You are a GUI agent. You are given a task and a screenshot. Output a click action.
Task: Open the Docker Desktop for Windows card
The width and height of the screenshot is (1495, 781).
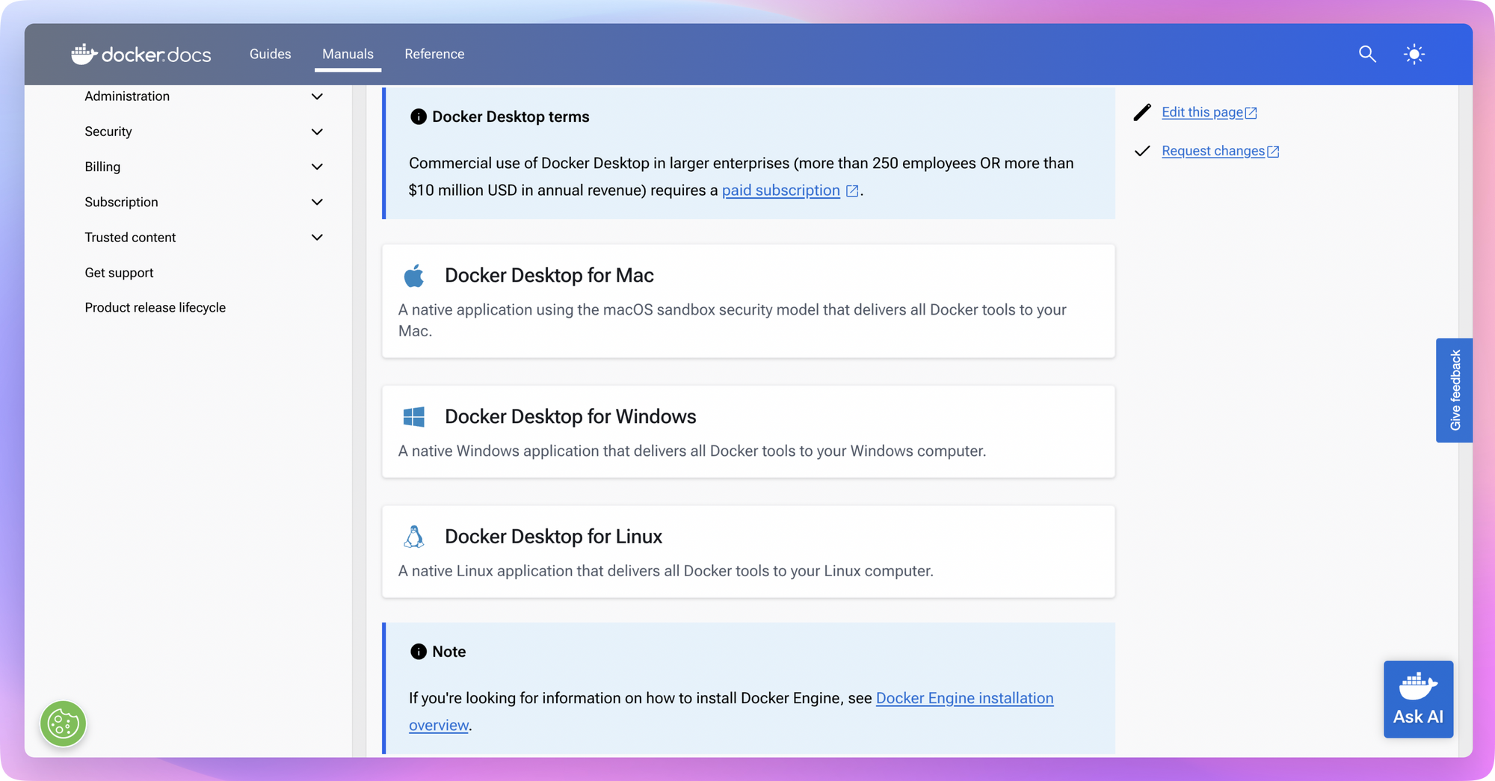[x=748, y=432]
